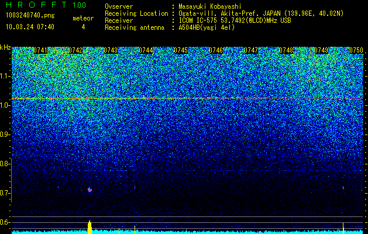Click the yellow power spike near 0750
The height and width of the screenshot is (234, 368).
click(x=343, y=228)
